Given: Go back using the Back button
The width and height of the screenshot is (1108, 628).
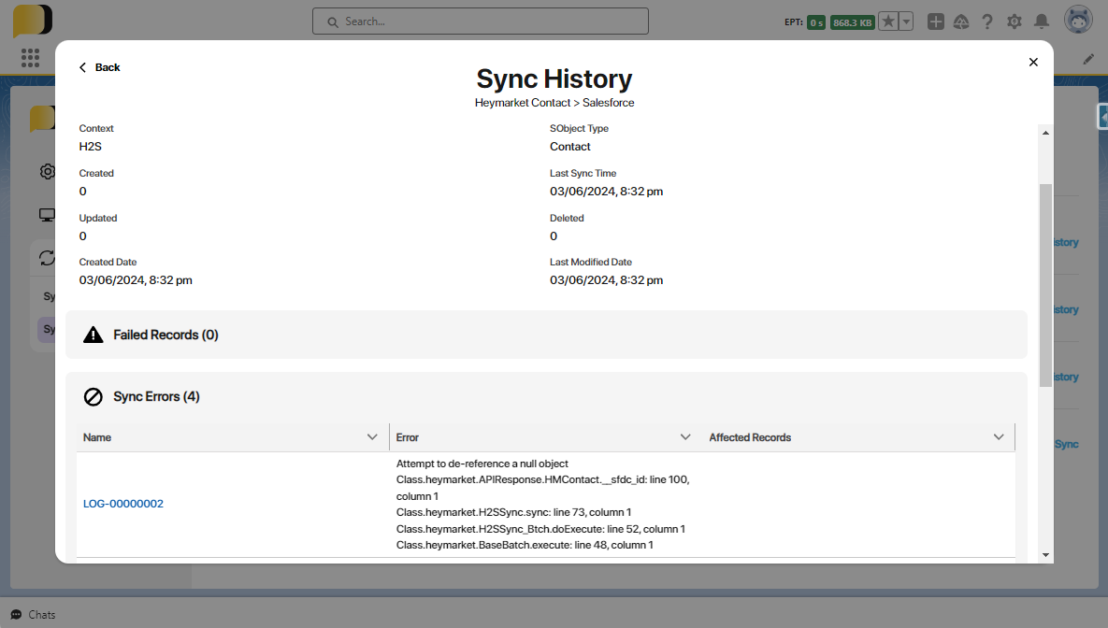Looking at the screenshot, I should click(99, 67).
